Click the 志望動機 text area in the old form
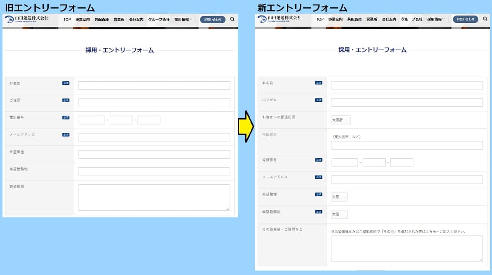492x275 pixels. coord(154,197)
